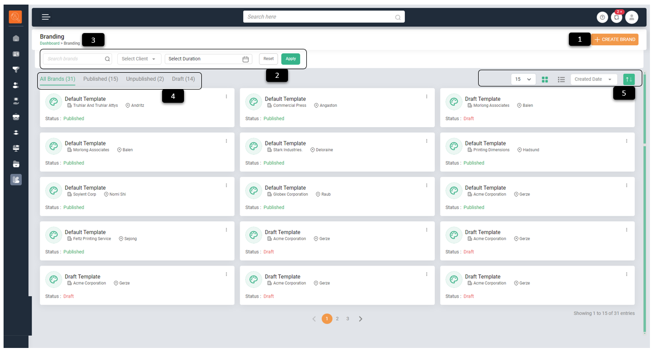This screenshot has width=654, height=350.
Task: Switch to grid view layout
Action: click(x=545, y=79)
